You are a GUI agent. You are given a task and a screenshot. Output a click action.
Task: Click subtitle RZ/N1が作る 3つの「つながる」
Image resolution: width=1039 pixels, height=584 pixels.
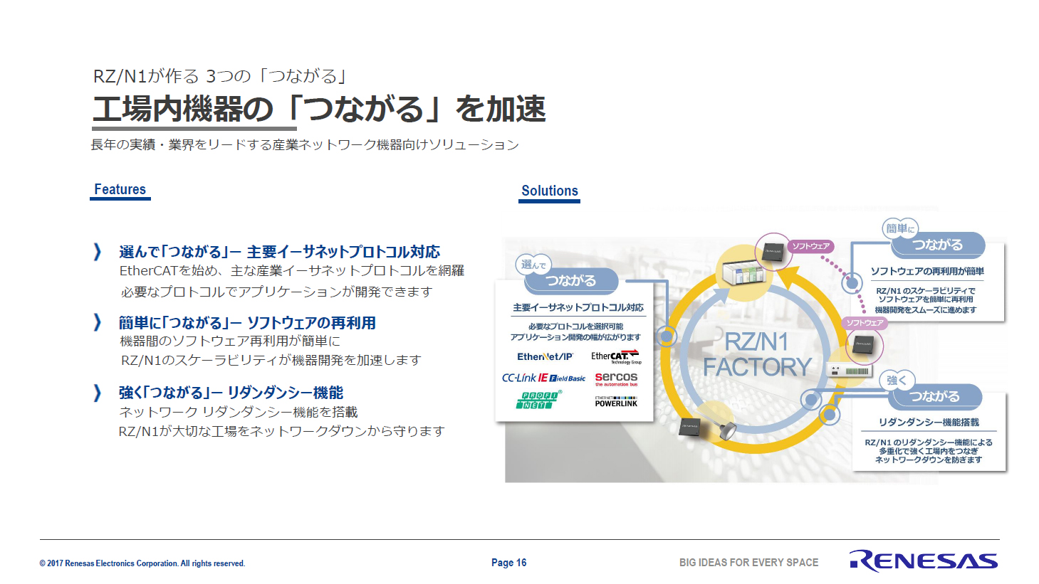pyautogui.click(x=220, y=76)
